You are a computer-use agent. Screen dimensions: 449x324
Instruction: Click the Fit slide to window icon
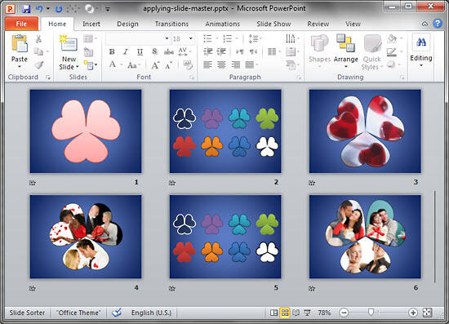(x=427, y=313)
